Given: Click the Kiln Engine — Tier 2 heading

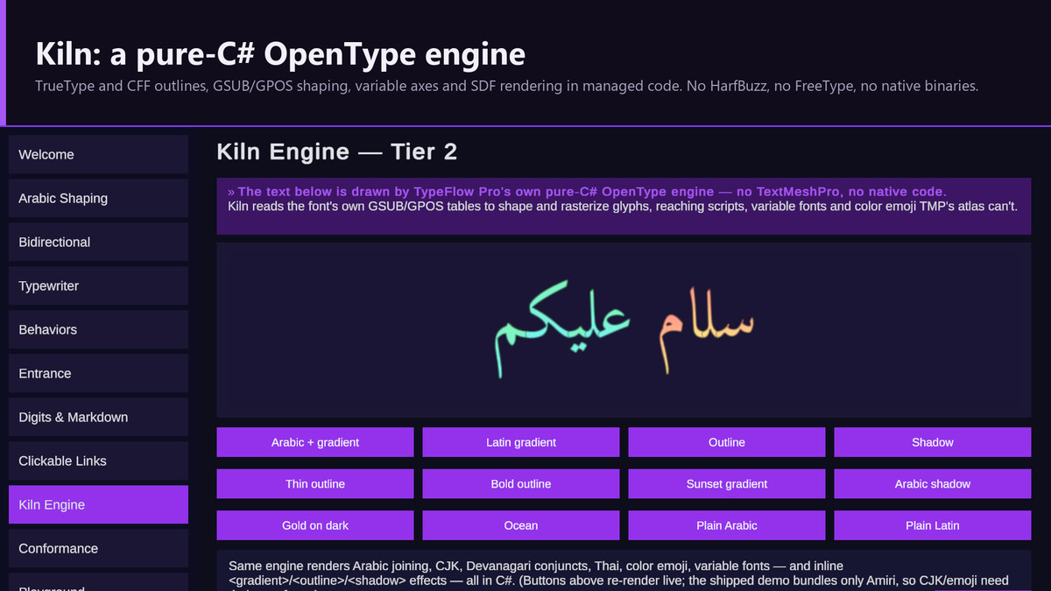Looking at the screenshot, I should (337, 151).
